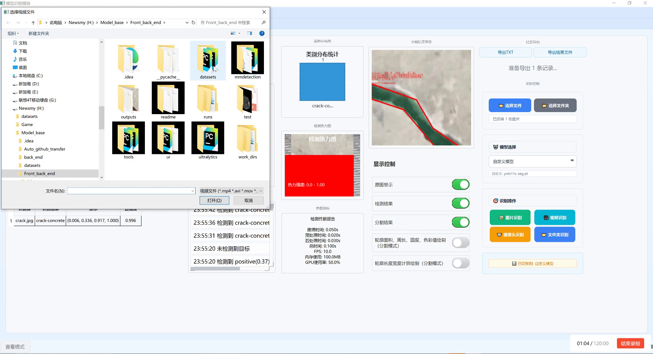Image resolution: width=653 pixels, height=354 pixels.
Task: Click the up-to-parent-folder arrow in dialog
Action: (x=33, y=22)
